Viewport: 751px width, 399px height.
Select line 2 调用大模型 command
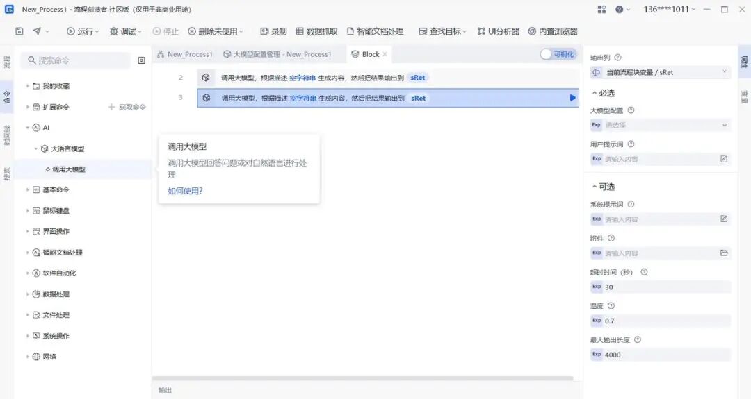387,78
